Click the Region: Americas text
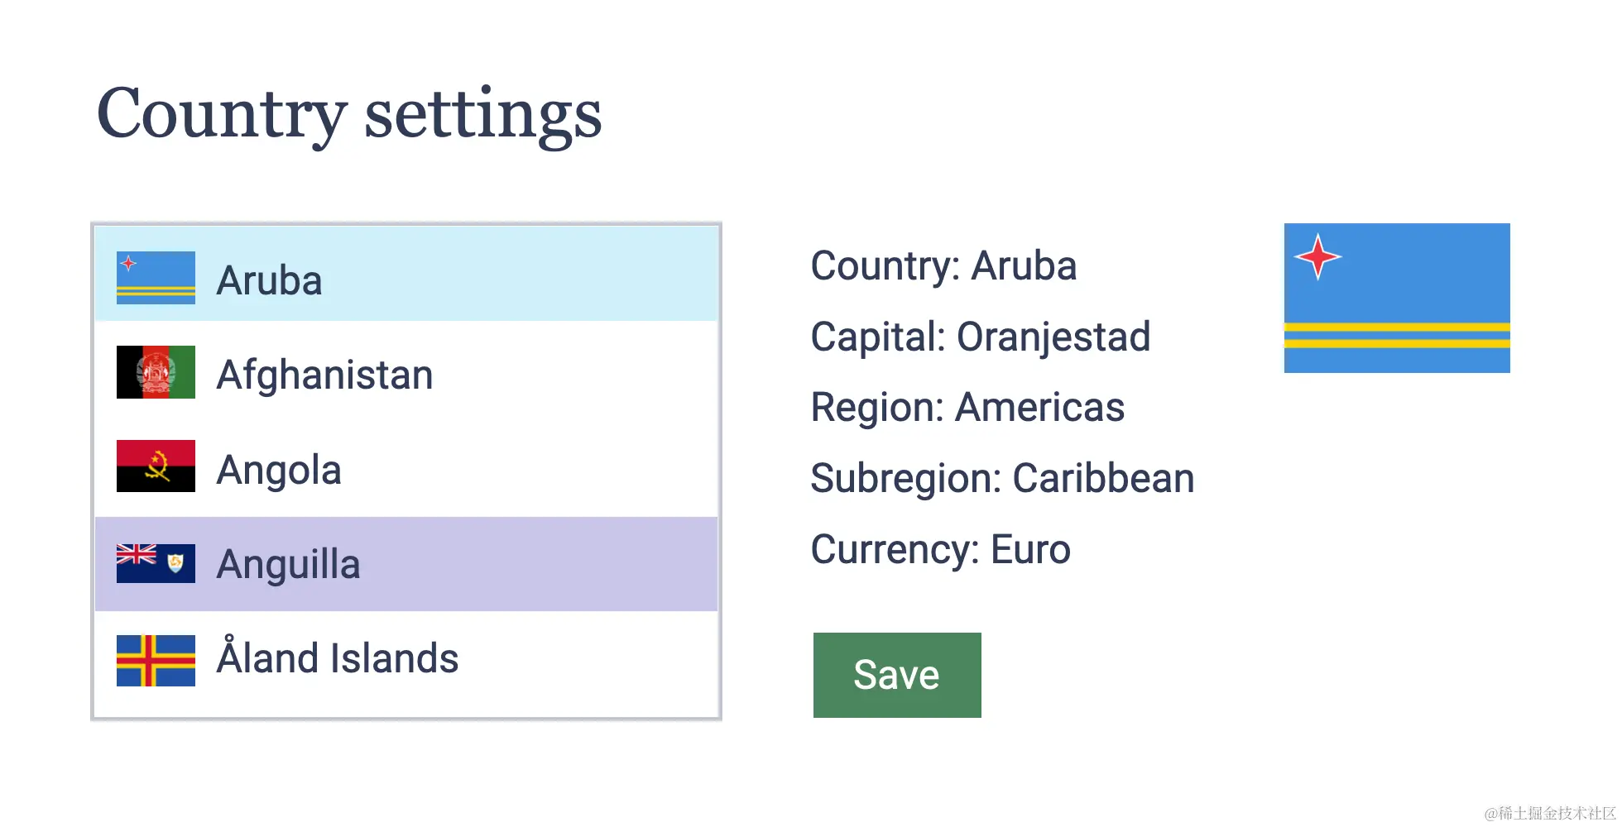This screenshot has width=1622, height=827. (967, 407)
